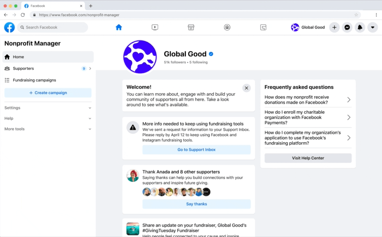Click Anada's profile photo

point(133,176)
